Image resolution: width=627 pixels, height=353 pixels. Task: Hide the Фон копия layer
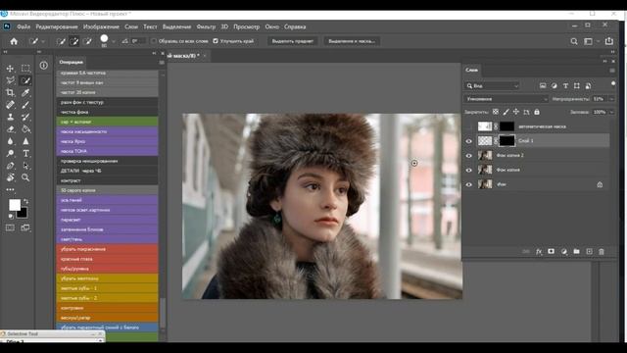(469, 170)
